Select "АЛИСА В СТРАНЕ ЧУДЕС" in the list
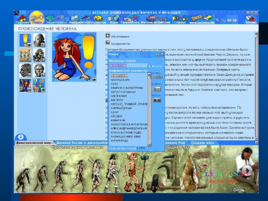 click(126, 132)
